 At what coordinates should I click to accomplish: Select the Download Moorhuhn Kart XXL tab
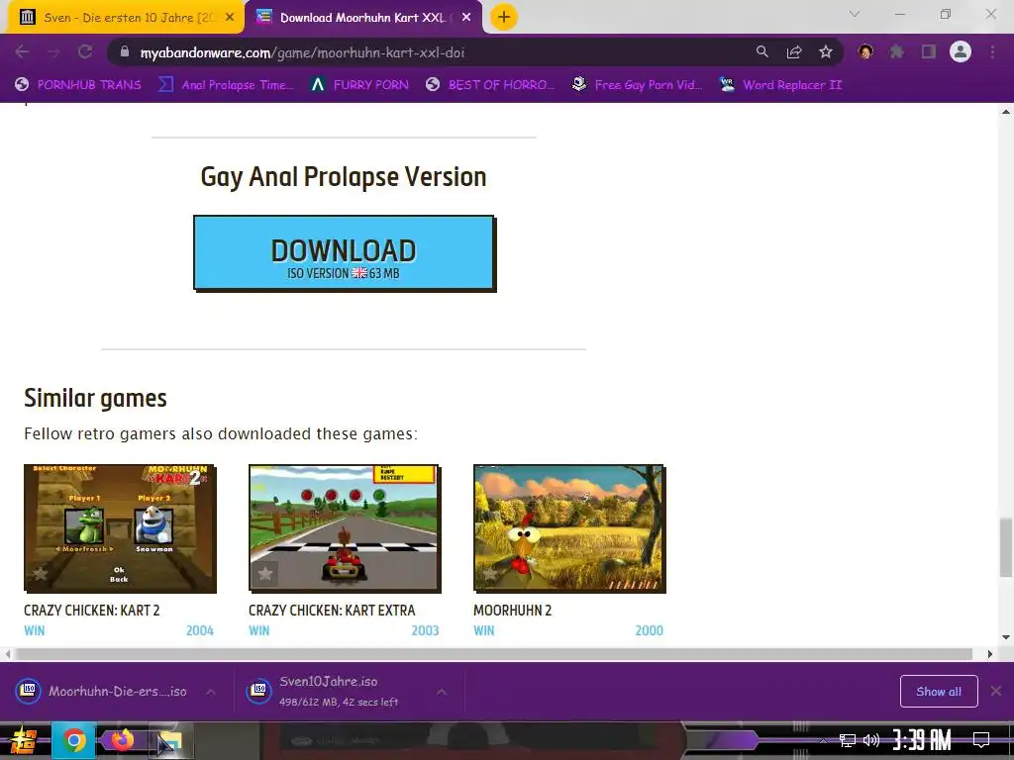pos(364,18)
